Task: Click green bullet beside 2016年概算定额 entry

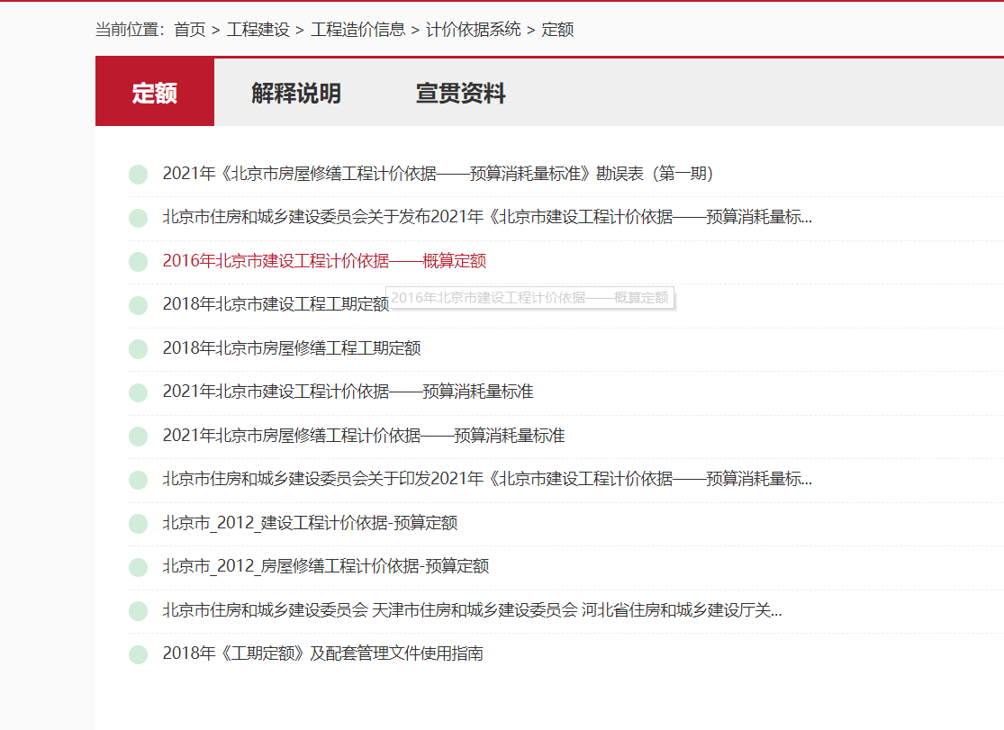Action: [x=139, y=261]
